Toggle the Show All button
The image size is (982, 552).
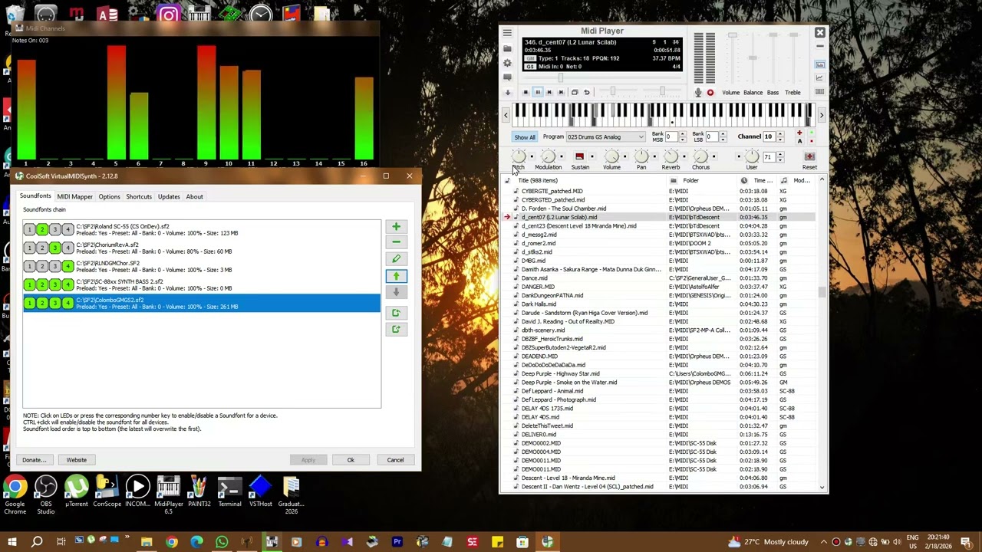[x=525, y=137]
